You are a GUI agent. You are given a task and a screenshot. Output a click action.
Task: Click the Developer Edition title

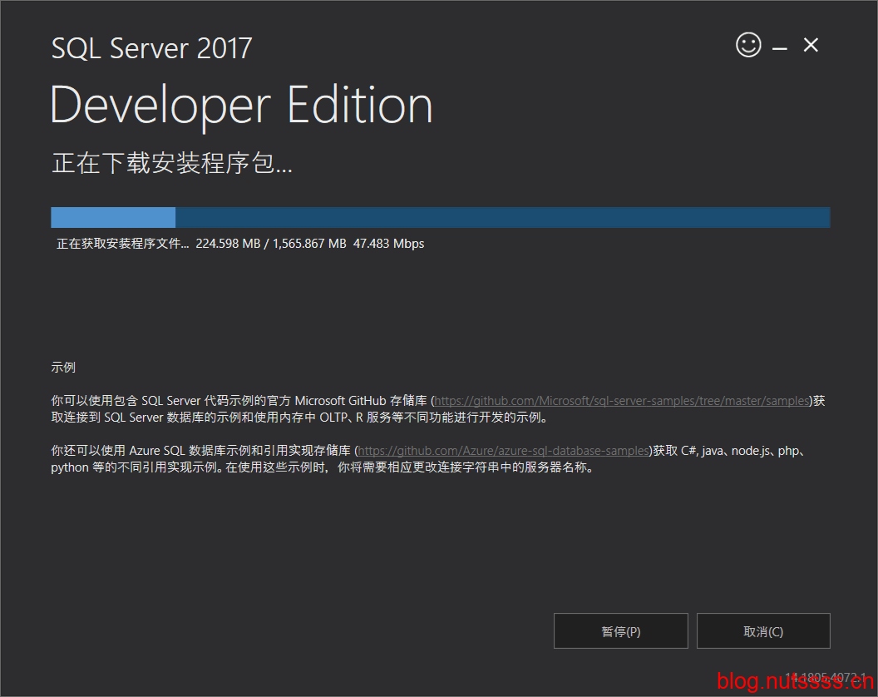tap(241, 106)
